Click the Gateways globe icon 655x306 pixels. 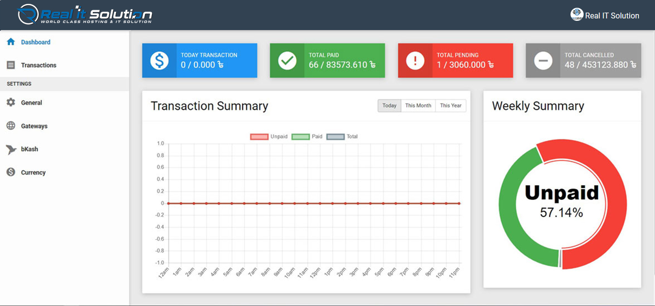11,126
